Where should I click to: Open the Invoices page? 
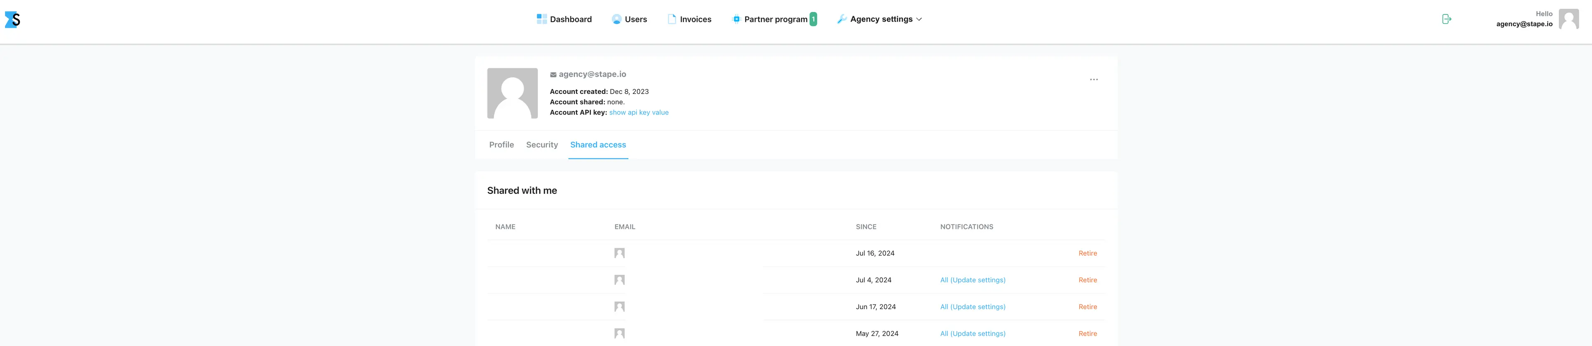point(689,19)
